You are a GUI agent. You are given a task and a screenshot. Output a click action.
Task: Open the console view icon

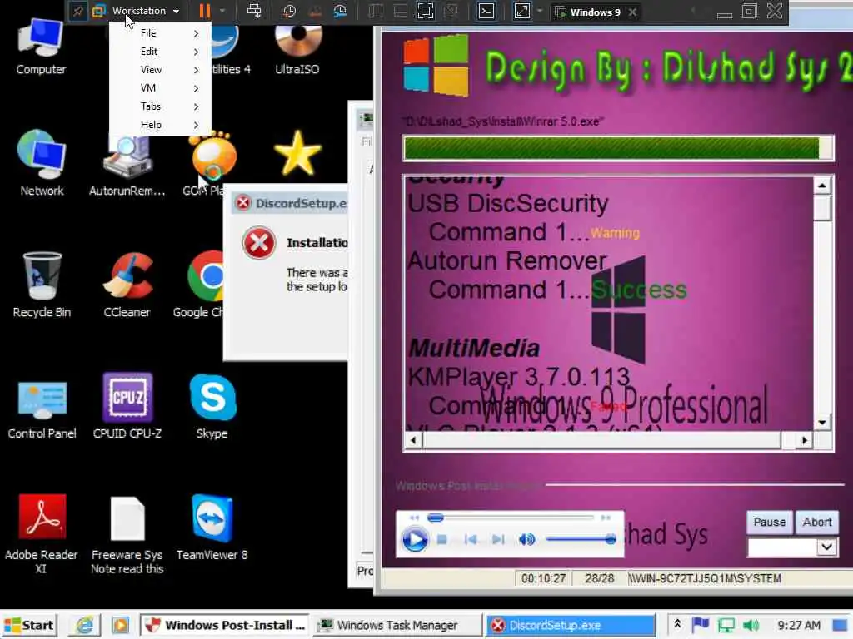tap(486, 11)
